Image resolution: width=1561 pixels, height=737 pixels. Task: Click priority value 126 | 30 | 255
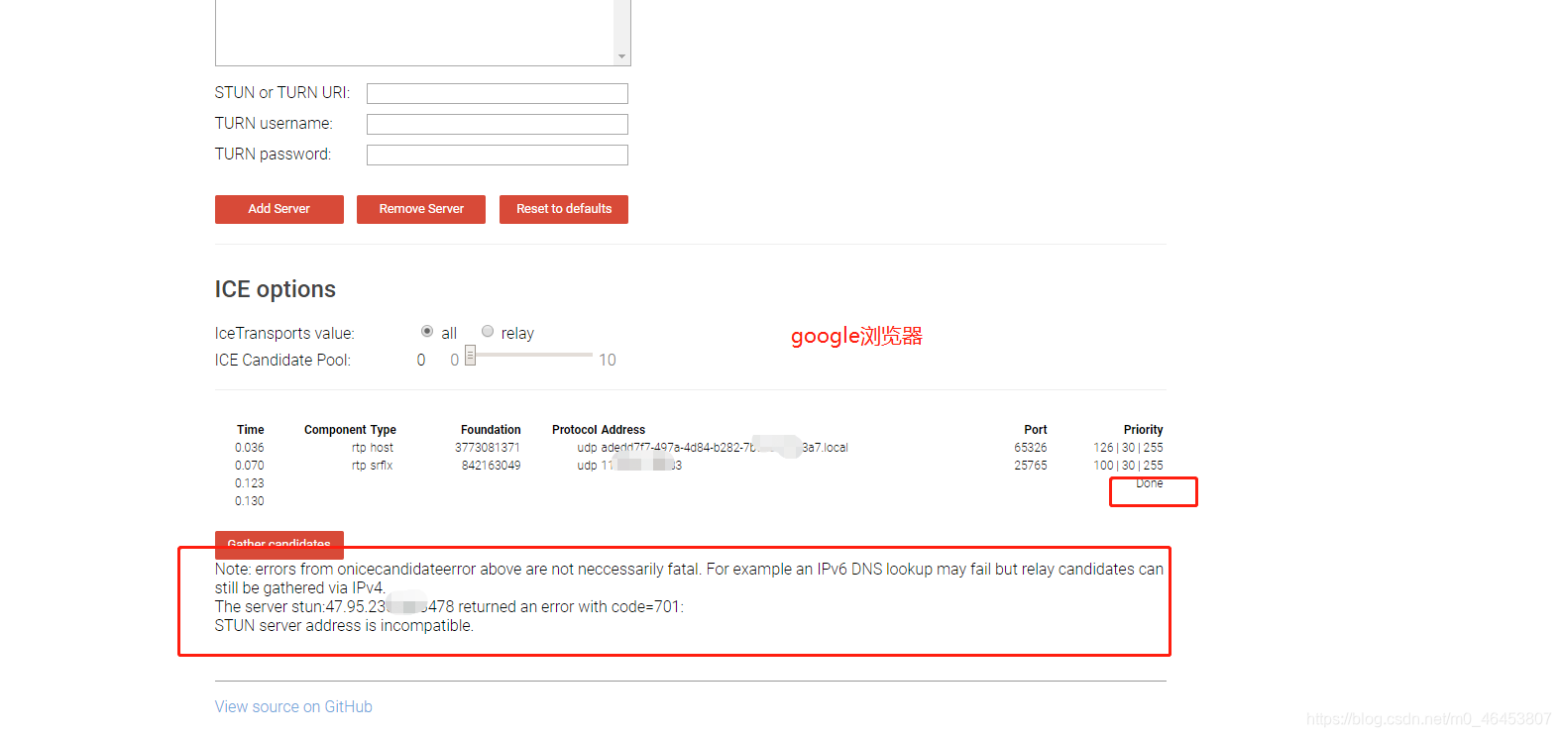click(1128, 448)
